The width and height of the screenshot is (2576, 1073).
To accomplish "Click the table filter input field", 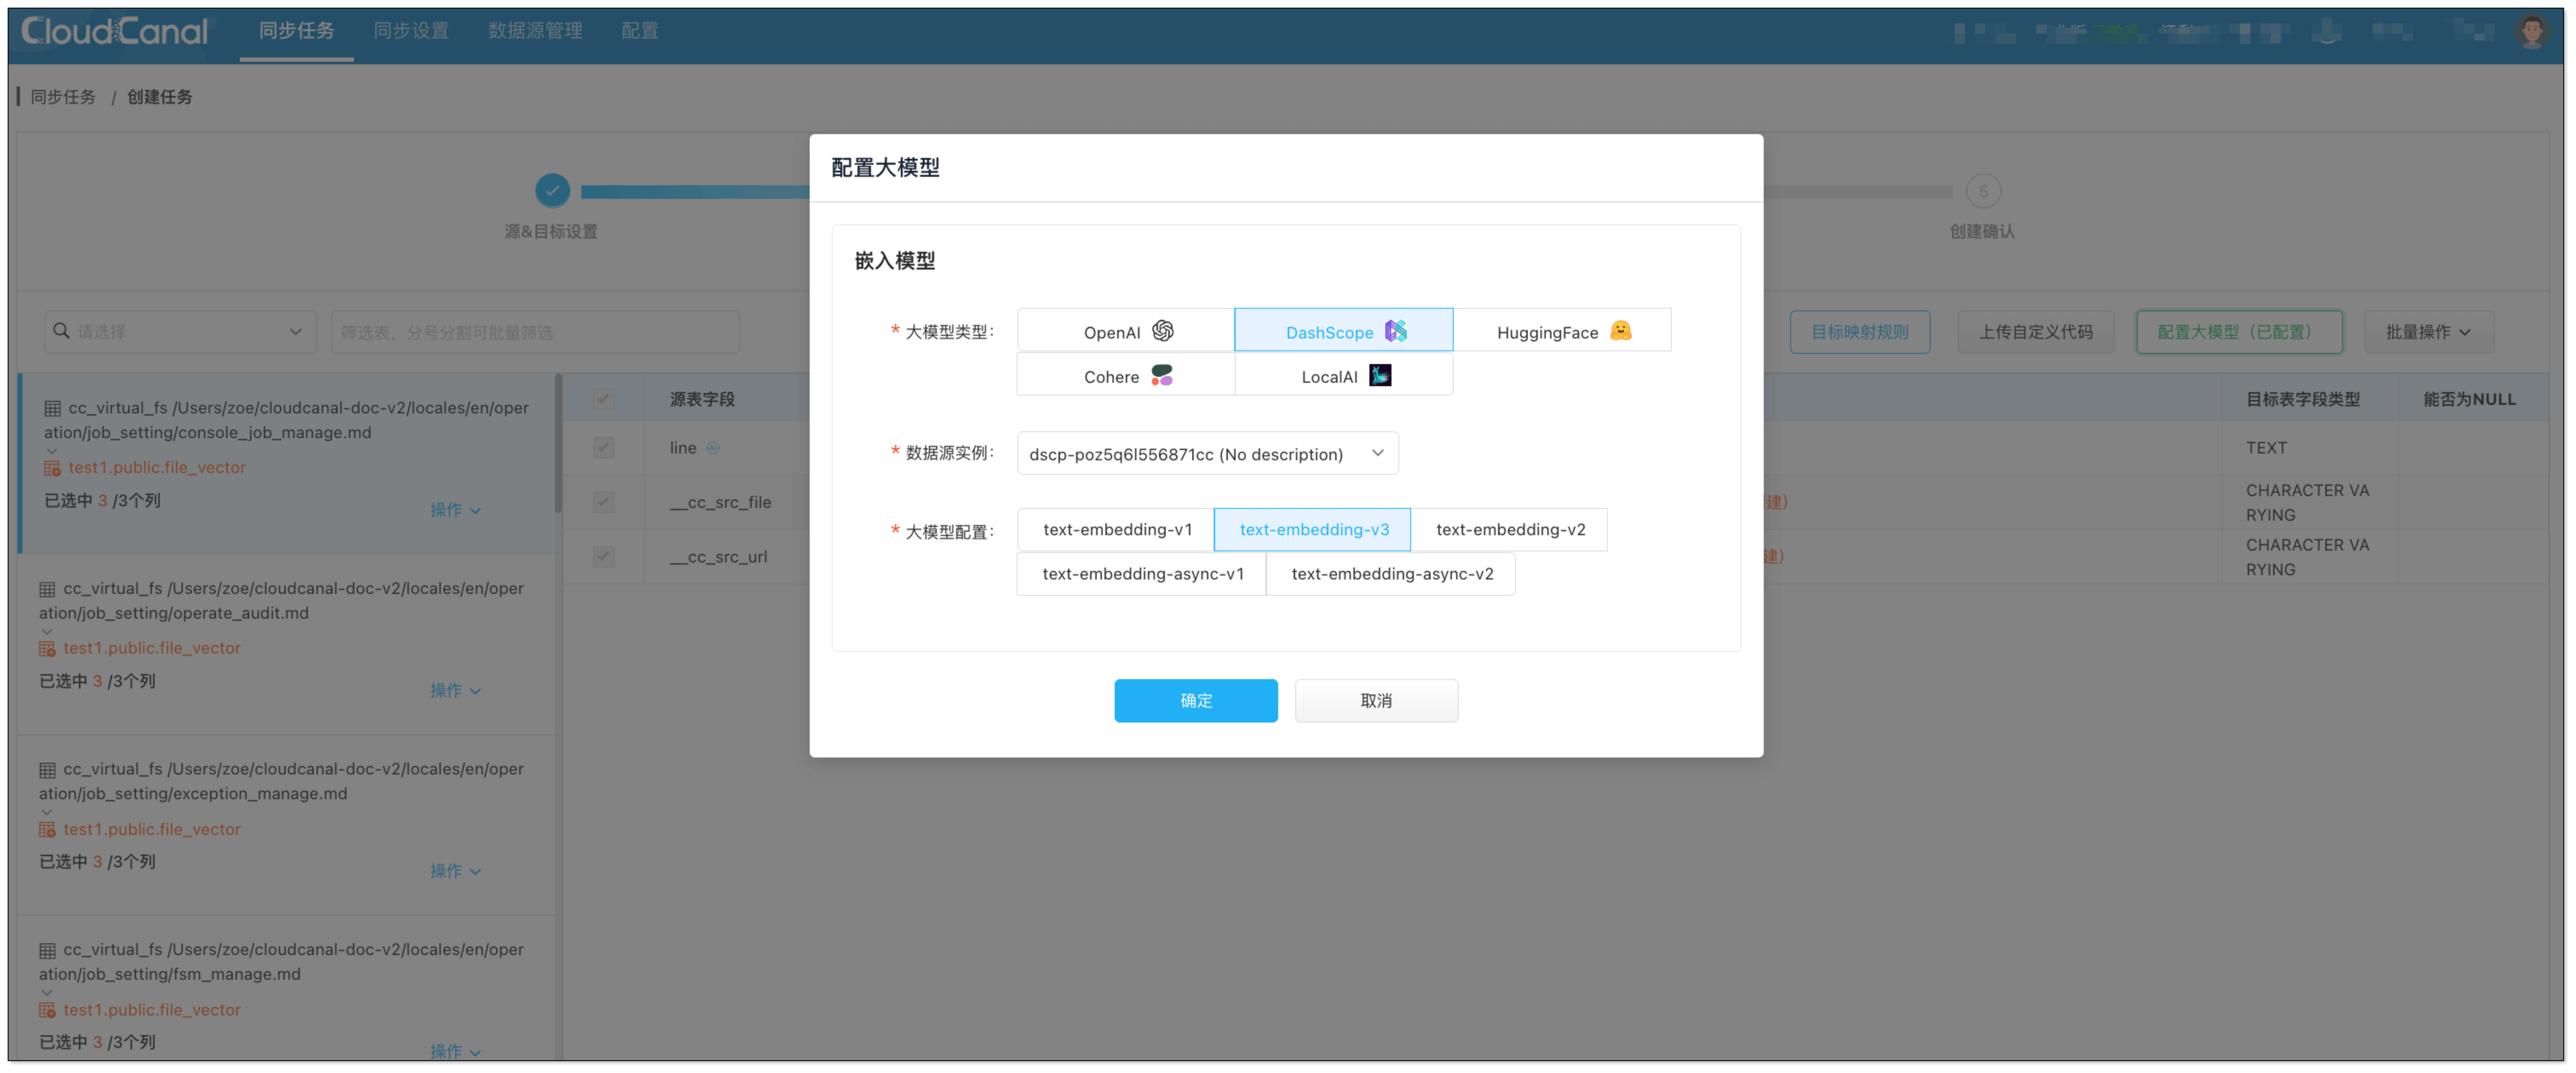I will (x=535, y=332).
